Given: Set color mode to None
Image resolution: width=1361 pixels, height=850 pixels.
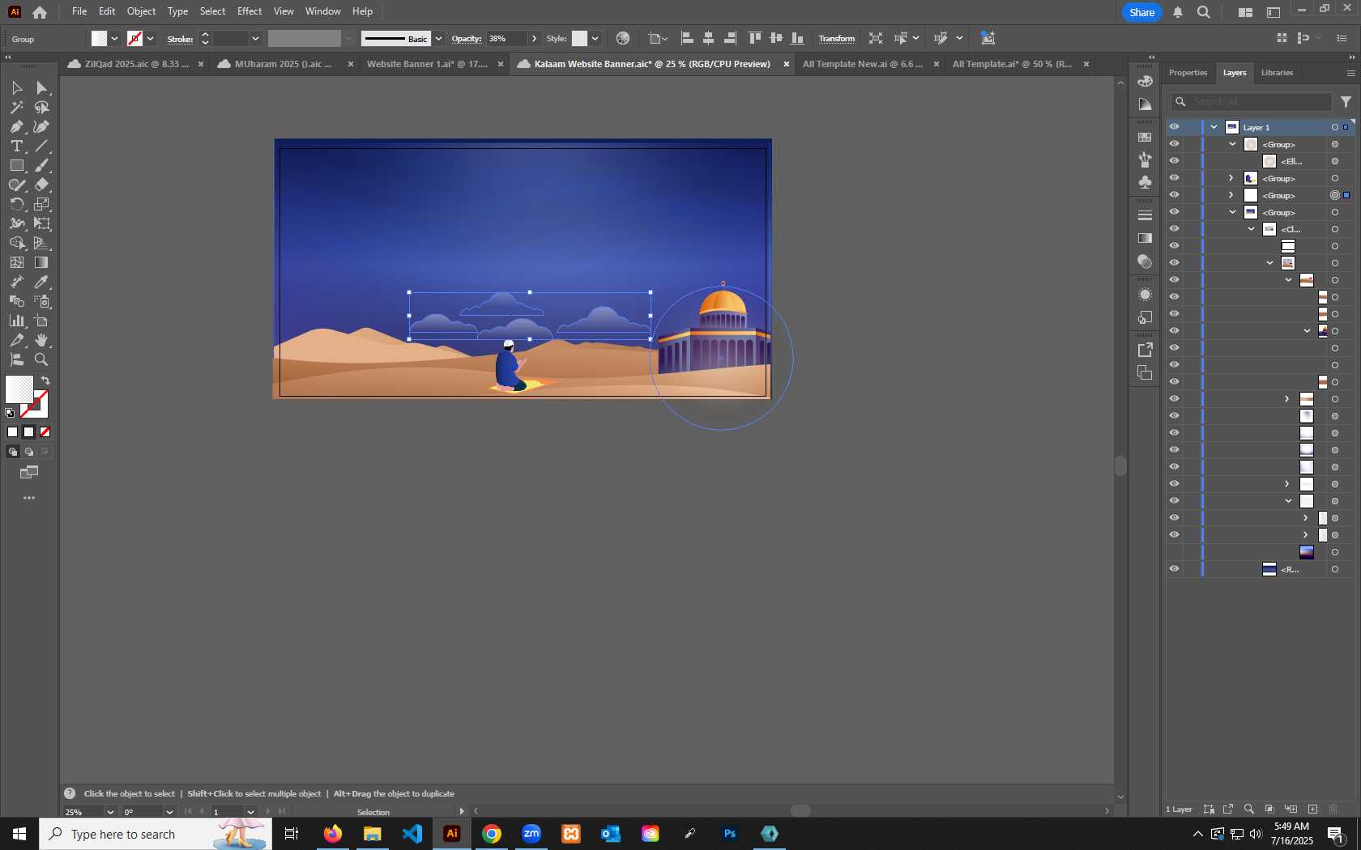Looking at the screenshot, I should (x=45, y=432).
